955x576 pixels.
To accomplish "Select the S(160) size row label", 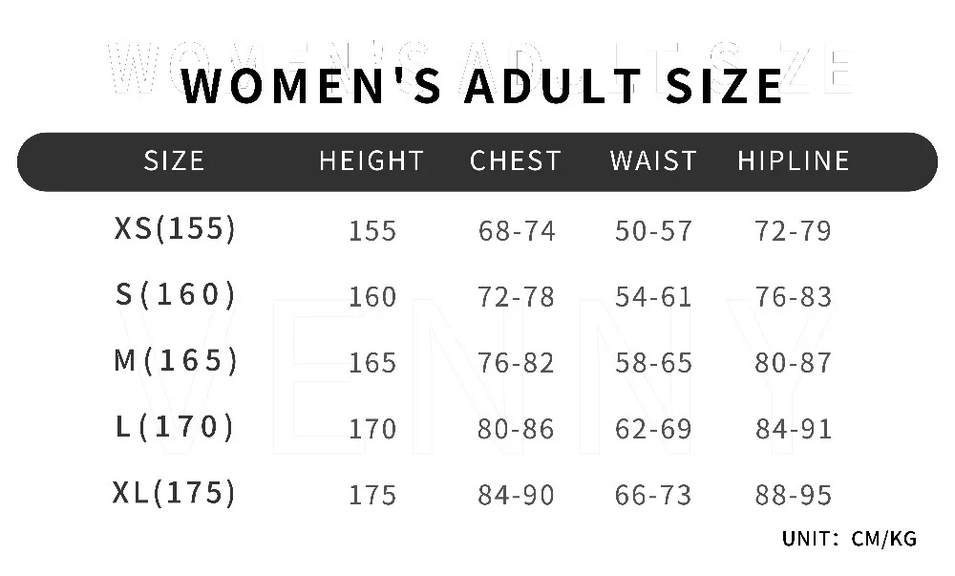I will (x=176, y=295).
